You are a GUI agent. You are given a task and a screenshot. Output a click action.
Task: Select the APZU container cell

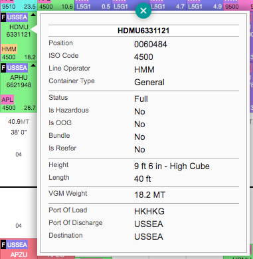point(19,249)
